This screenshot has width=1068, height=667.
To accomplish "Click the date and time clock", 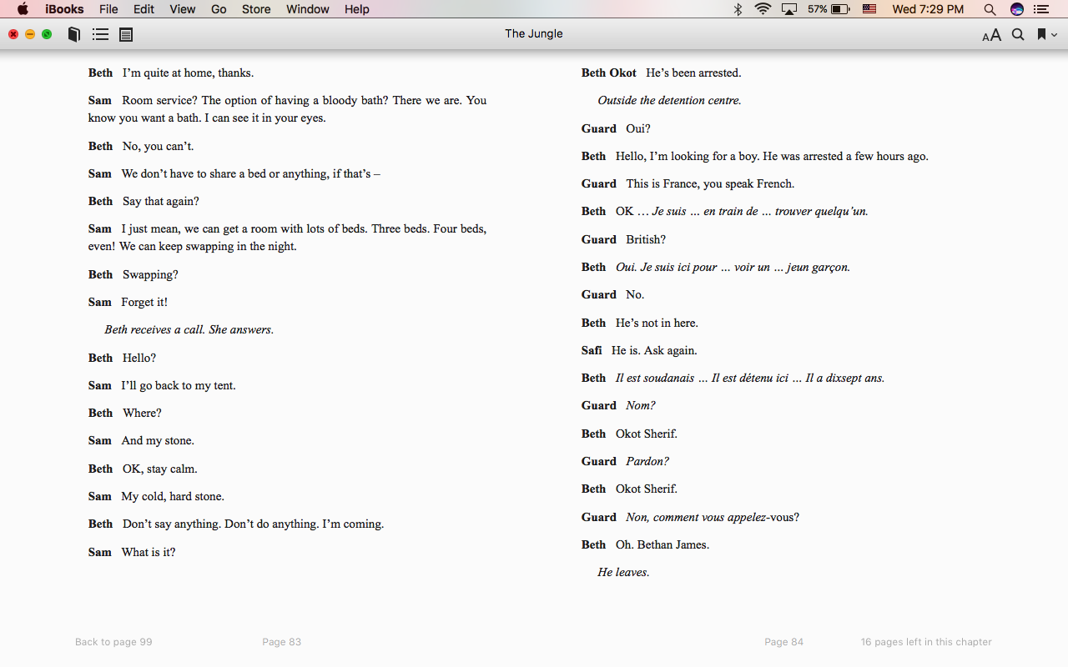I will click(928, 9).
